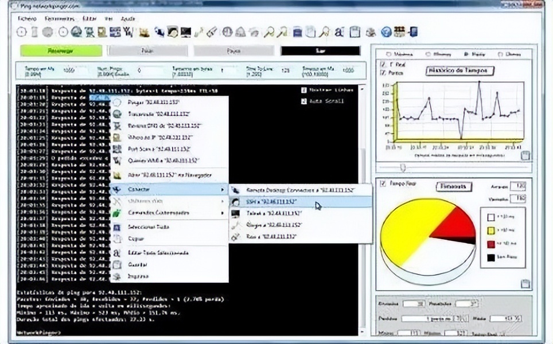The width and height of the screenshot is (553, 344).
Task: Click the Port Scan icon in the context menu
Action: (118, 149)
